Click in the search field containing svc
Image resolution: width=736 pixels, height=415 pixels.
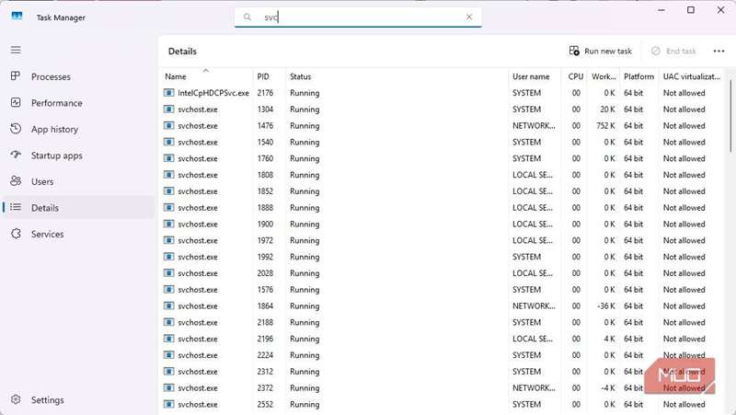[x=358, y=17]
